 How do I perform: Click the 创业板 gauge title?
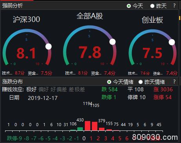pos(152,20)
